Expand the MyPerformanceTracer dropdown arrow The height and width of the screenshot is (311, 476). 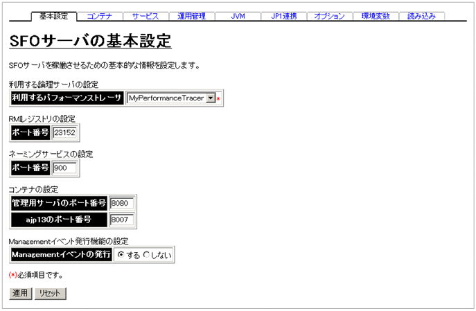tap(211, 98)
